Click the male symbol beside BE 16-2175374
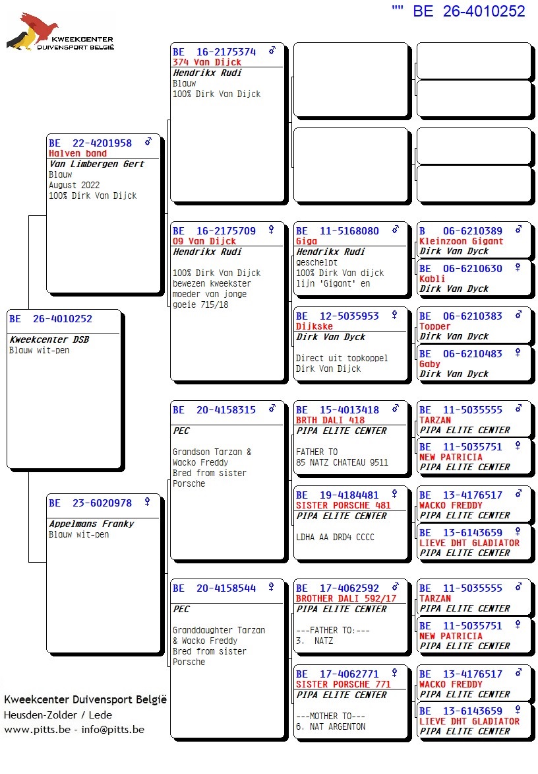The image size is (538, 774). (x=272, y=50)
